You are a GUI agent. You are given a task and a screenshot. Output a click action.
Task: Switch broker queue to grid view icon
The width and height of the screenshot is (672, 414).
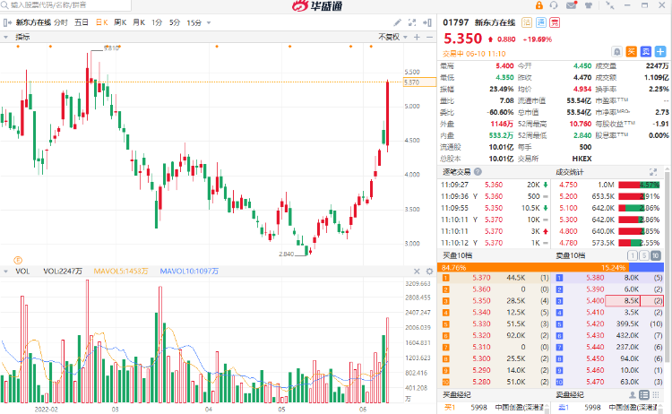coord(656,394)
